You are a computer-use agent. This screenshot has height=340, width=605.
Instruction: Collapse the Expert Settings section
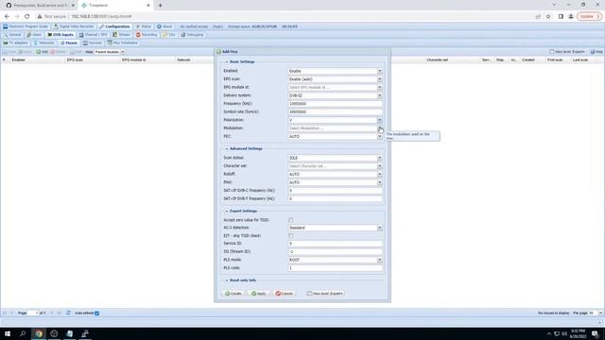(x=227, y=211)
